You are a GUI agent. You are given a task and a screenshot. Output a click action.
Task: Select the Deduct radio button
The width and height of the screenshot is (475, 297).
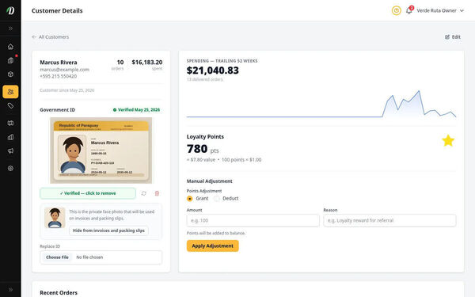point(217,199)
